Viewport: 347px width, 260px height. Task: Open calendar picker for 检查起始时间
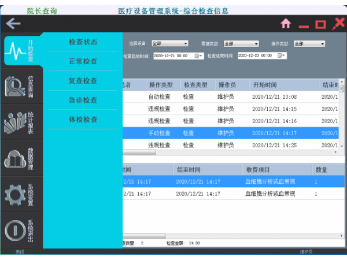(x=198, y=56)
